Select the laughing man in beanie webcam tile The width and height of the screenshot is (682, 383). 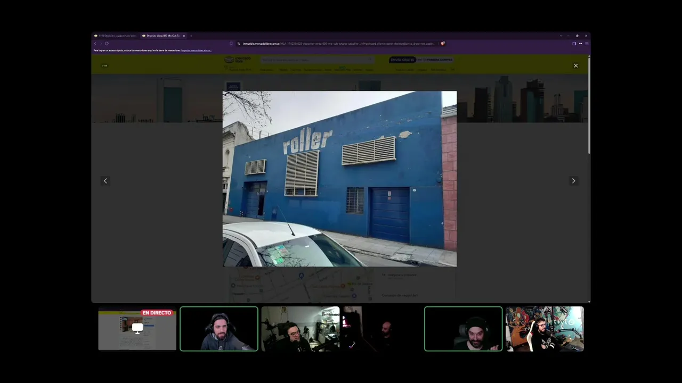click(x=463, y=329)
